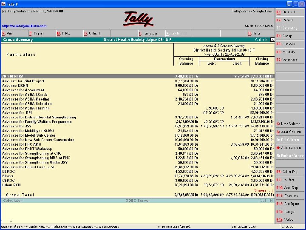Image resolution: width=306 pixels, height=230 pixels.
Task: Select Advances for New Sub Center Construction
Action: coord(138,140)
